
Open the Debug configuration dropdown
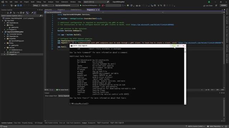pos(36,5)
